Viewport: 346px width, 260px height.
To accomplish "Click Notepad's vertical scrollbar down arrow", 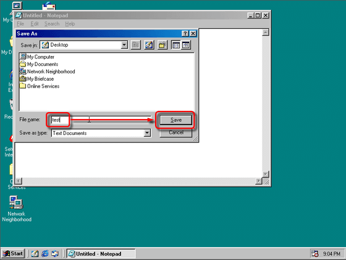I will pos(266,174).
